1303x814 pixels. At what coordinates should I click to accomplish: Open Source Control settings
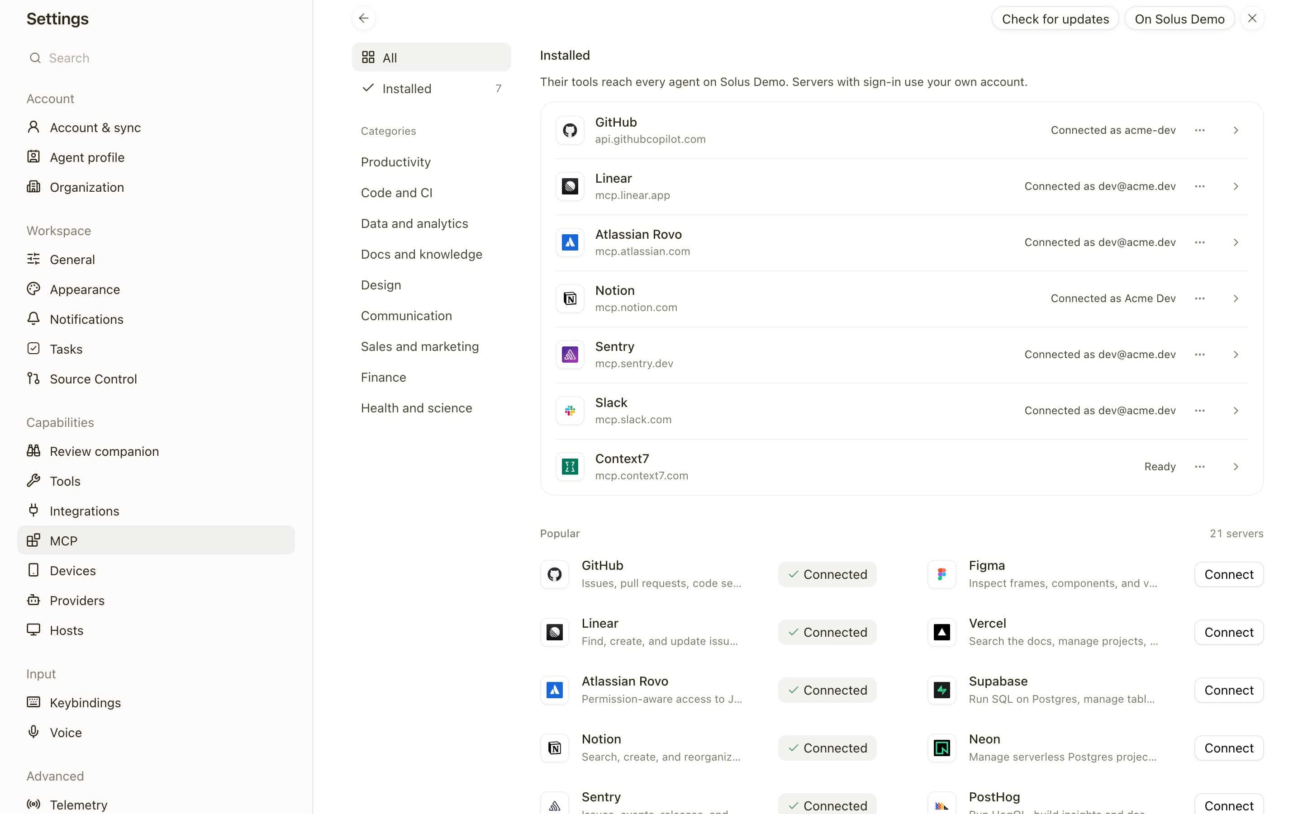(156, 379)
